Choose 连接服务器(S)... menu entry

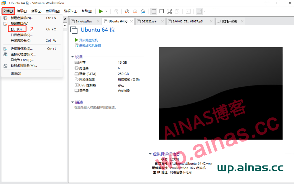pyautogui.click(x=32, y=49)
